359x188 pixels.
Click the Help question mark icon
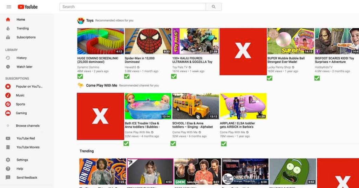8,169
